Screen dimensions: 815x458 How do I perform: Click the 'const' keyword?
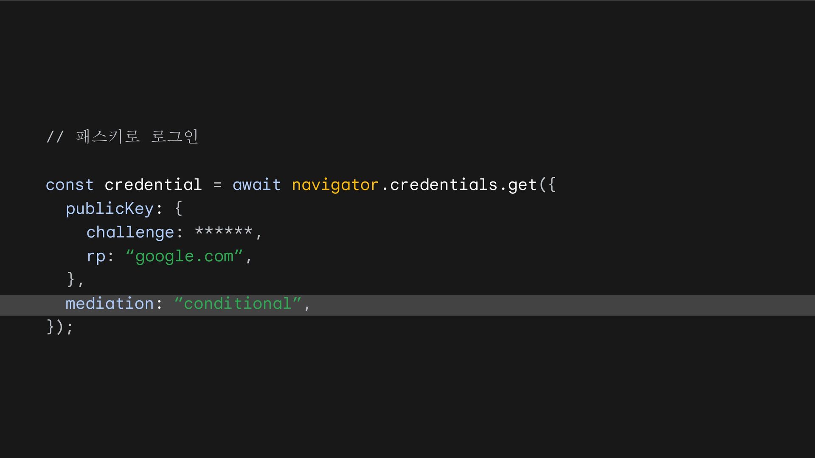(70, 185)
